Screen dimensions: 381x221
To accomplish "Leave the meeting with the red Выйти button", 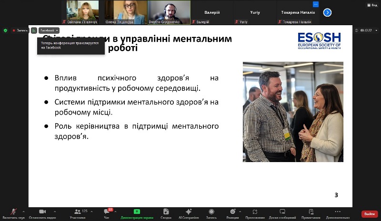I will pyautogui.click(x=370, y=214).
